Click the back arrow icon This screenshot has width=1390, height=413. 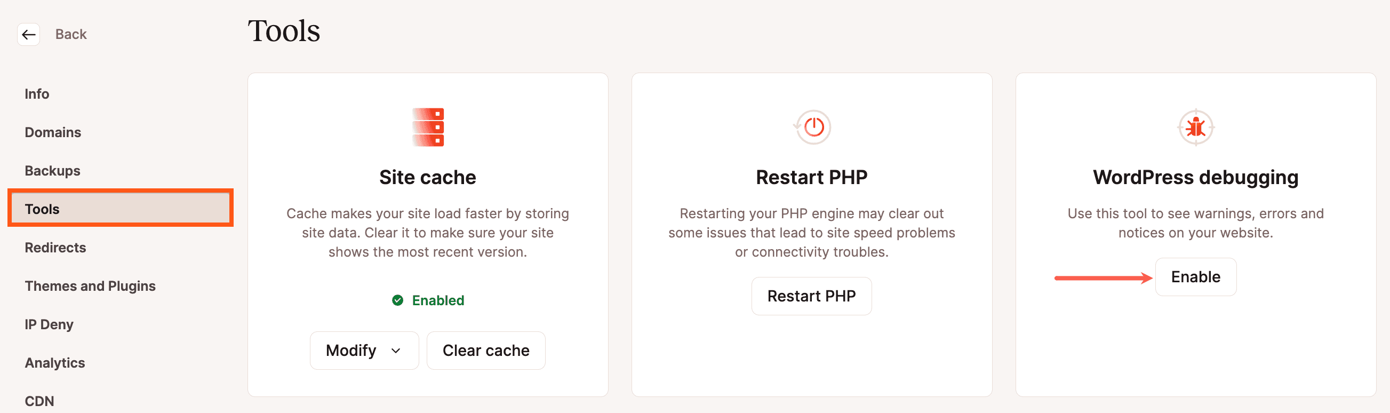[x=28, y=34]
